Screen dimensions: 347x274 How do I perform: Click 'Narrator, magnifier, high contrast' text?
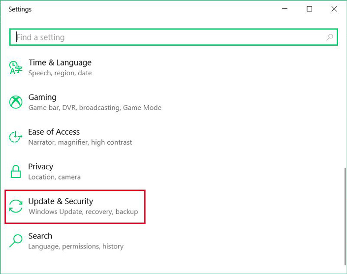click(80, 142)
